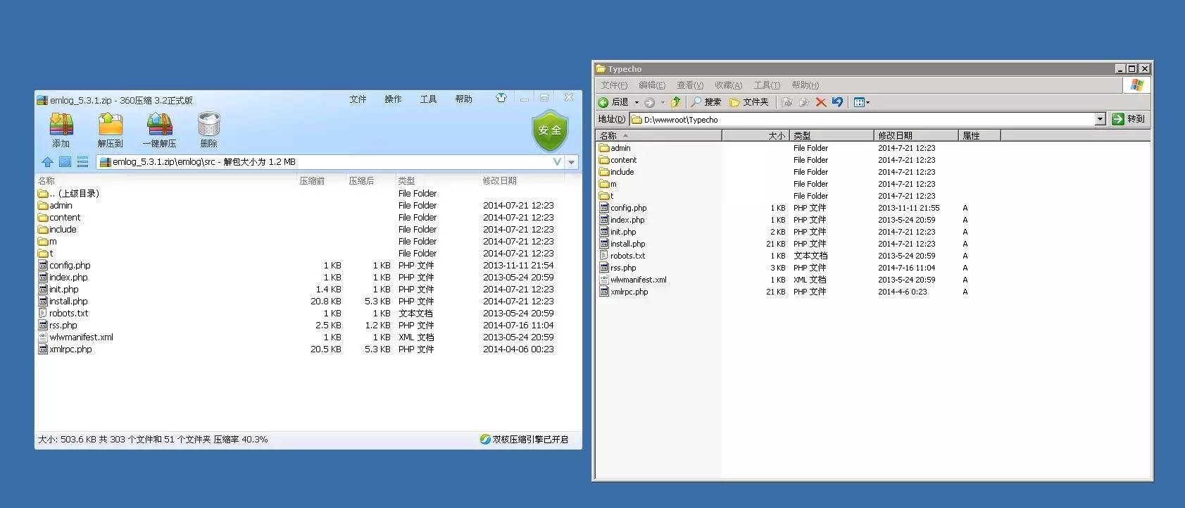Click 双核压缩引擎已开启 status in 360压缩
This screenshot has height=508, width=1185.
524,440
